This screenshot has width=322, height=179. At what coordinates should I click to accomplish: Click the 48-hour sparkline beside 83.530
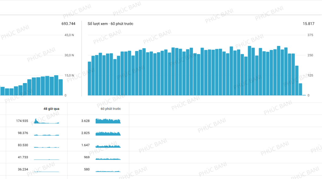point(47,147)
